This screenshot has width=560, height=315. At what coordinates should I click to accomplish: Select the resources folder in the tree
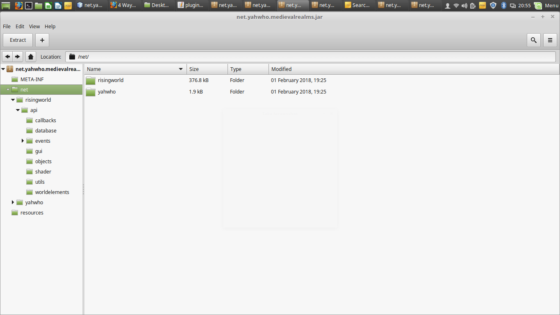coord(32,212)
